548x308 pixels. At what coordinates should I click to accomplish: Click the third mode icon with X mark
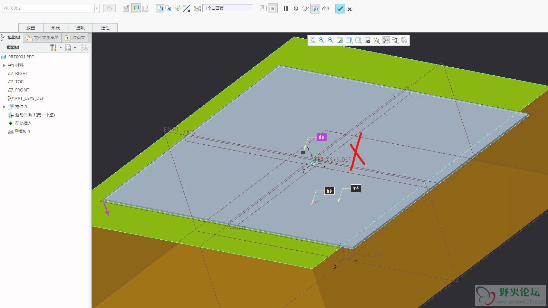(146, 8)
